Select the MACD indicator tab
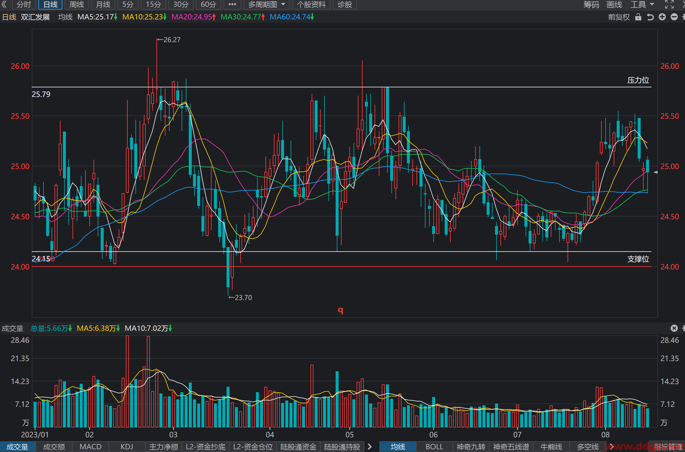The image size is (685, 452). click(x=90, y=447)
